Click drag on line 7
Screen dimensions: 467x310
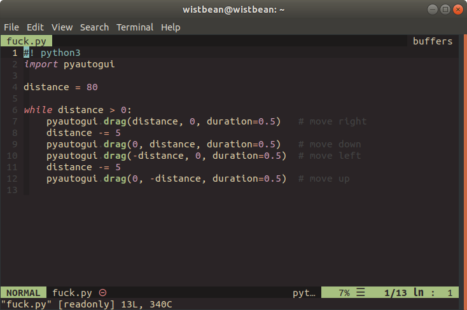pyautogui.click(x=115, y=121)
